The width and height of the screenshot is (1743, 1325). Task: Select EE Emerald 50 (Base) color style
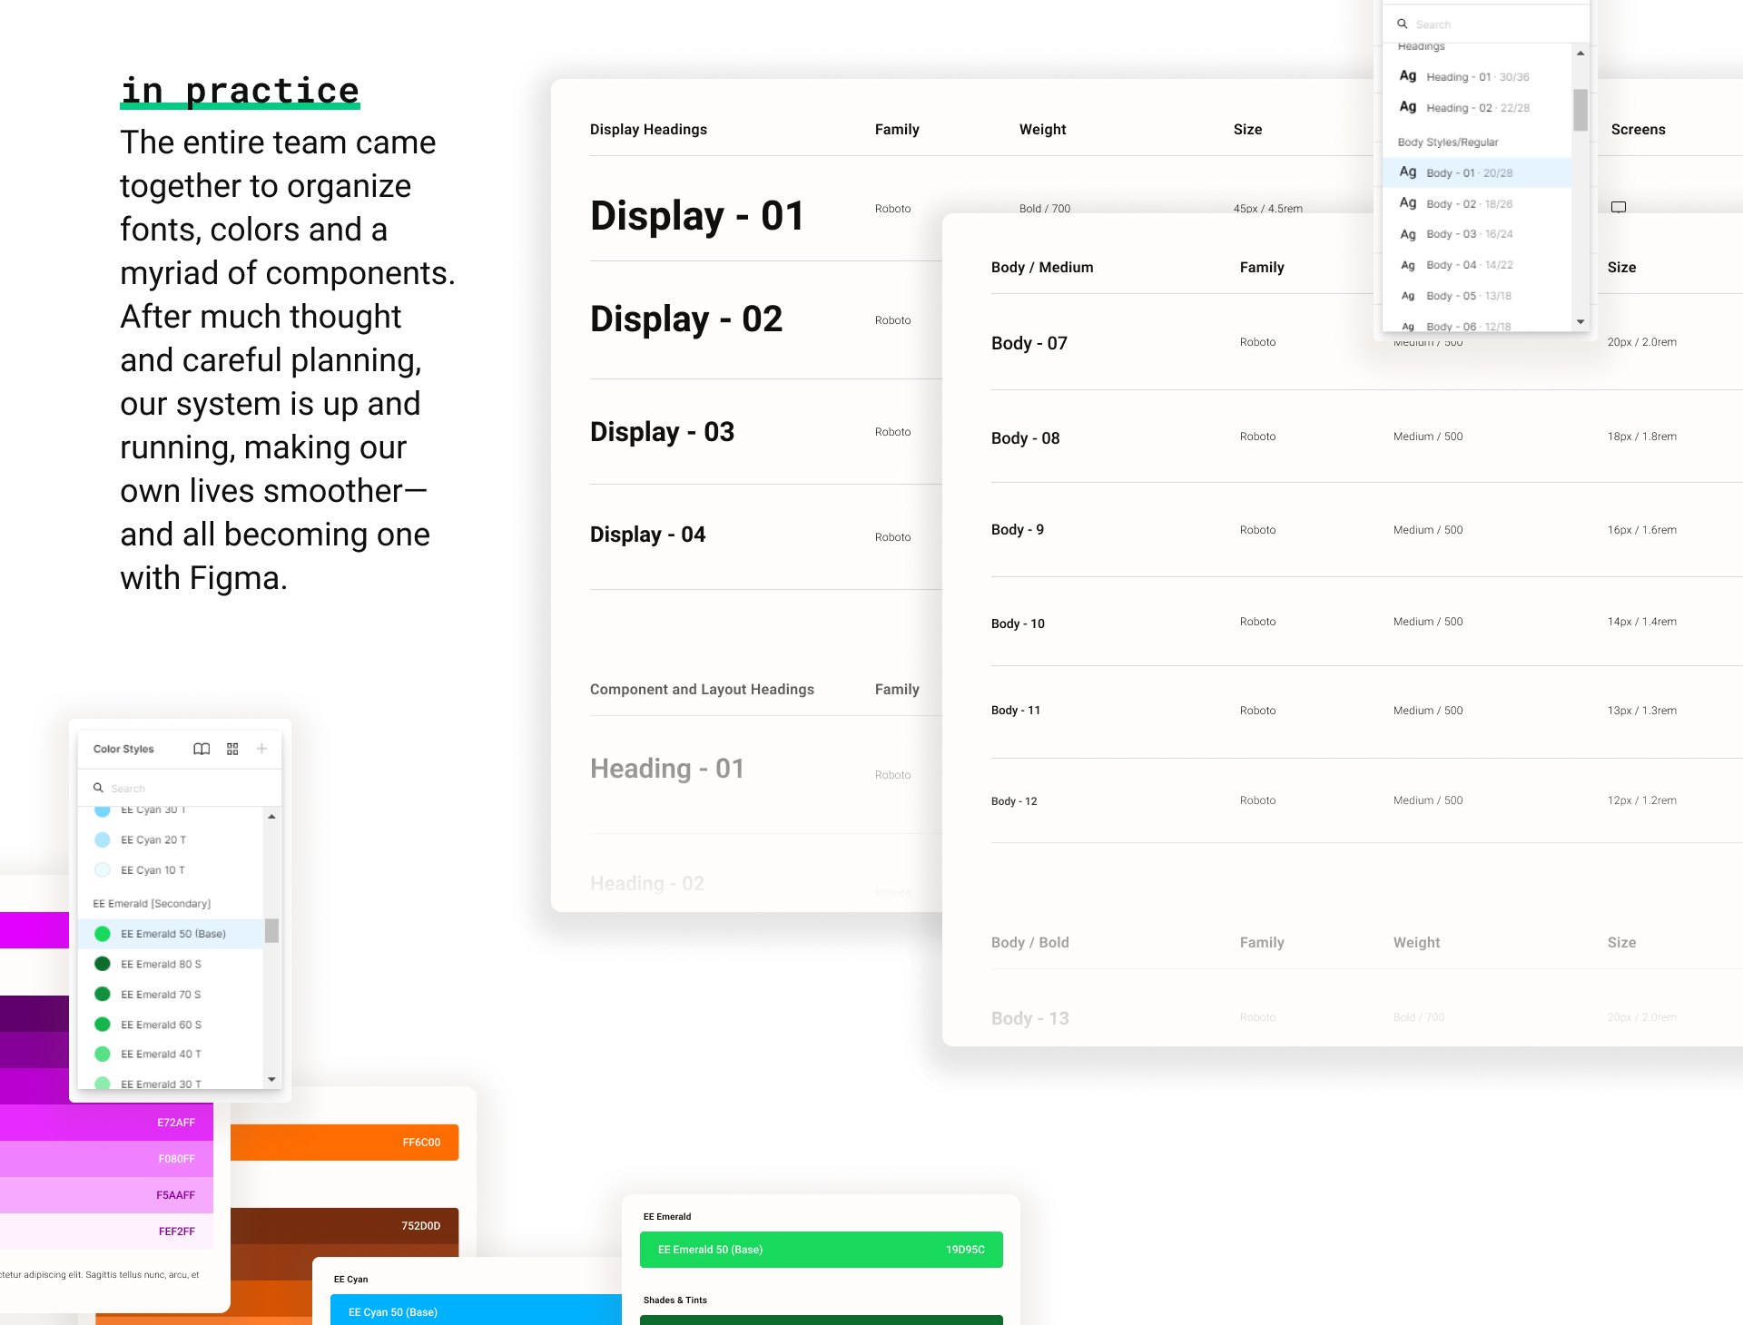171,933
